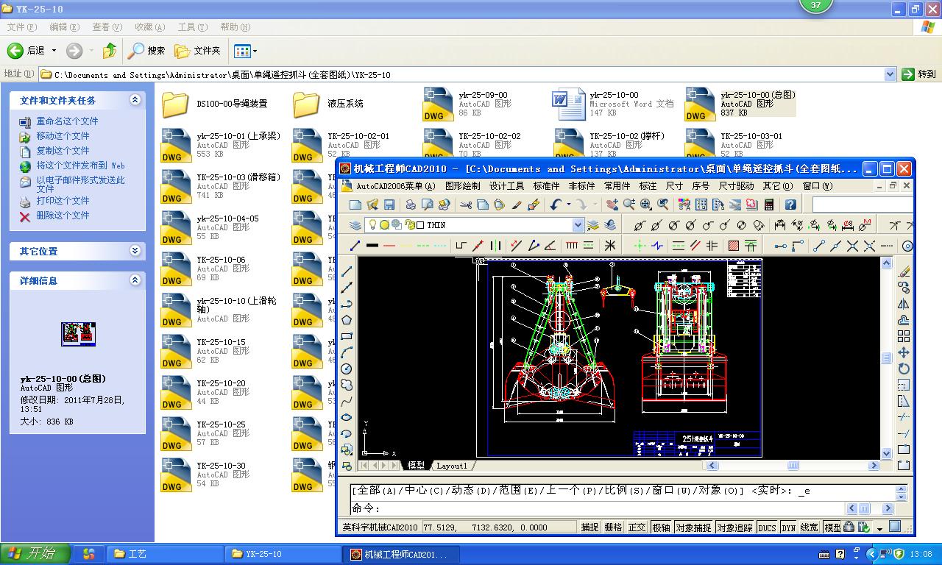Click 转到 (Go) button in address bar
The width and height of the screenshot is (942, 565).
pos(918,74)
